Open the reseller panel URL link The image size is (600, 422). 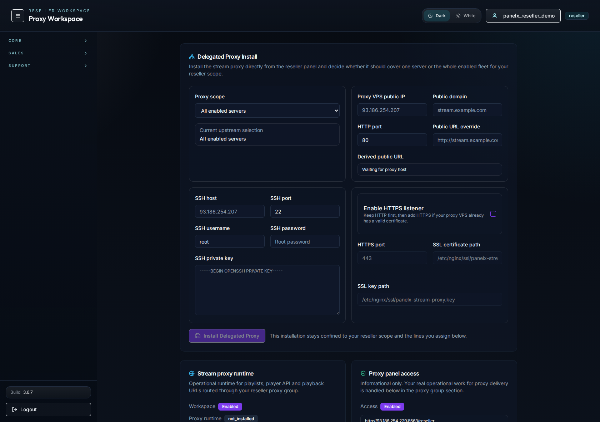(399, 420)
